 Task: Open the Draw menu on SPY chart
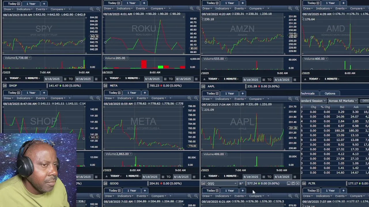9,9
